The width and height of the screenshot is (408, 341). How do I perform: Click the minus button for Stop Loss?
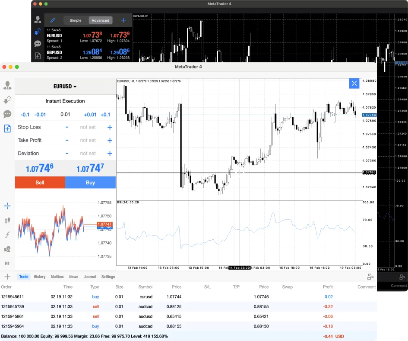(67, 127)
